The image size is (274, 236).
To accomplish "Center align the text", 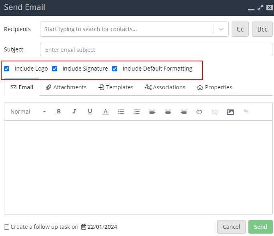I will pyautogui.click(x=168, y=112).
